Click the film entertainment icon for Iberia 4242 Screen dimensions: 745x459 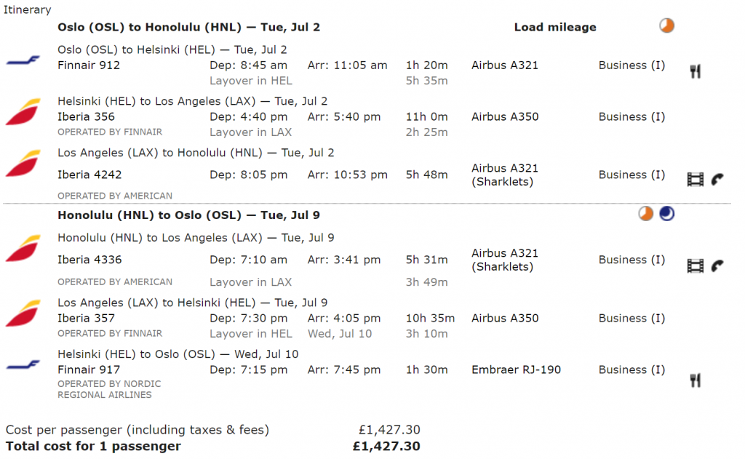pos(695,179)
